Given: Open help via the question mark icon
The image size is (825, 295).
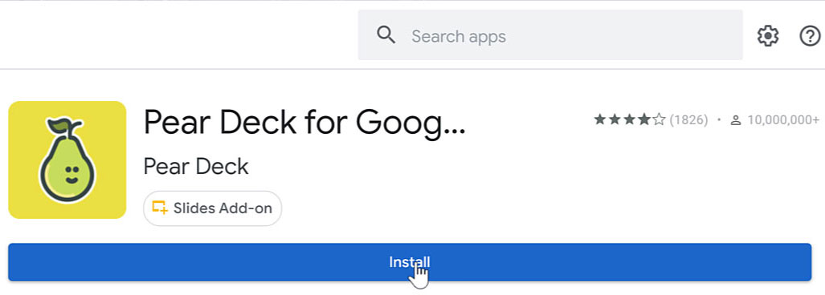Looking at the screenshot, I should 810,36.
